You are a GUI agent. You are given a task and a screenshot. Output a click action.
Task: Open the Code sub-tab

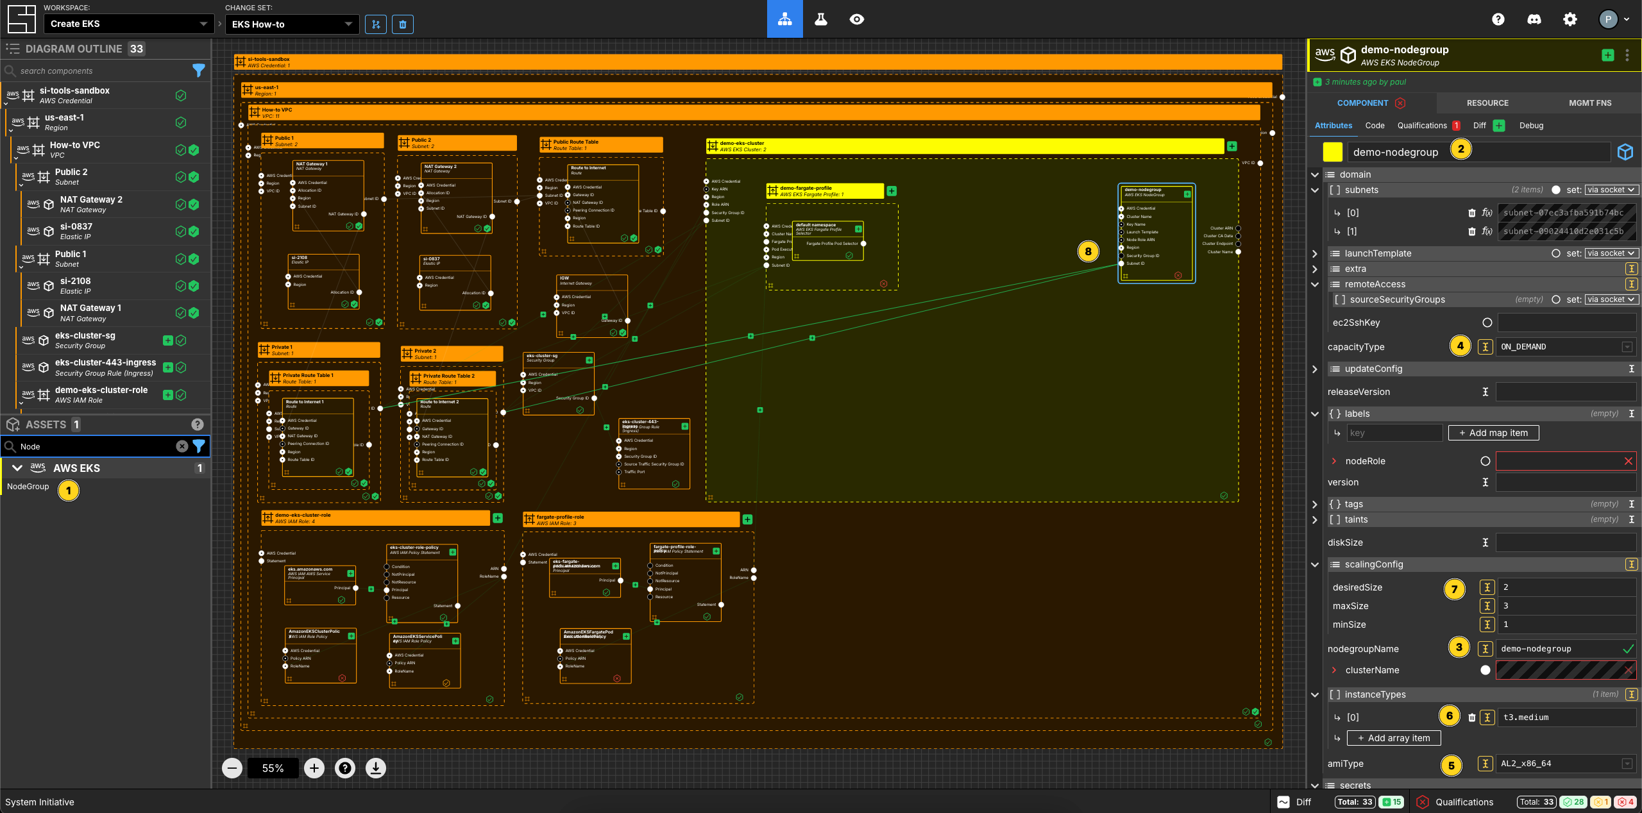[1375, 126]
